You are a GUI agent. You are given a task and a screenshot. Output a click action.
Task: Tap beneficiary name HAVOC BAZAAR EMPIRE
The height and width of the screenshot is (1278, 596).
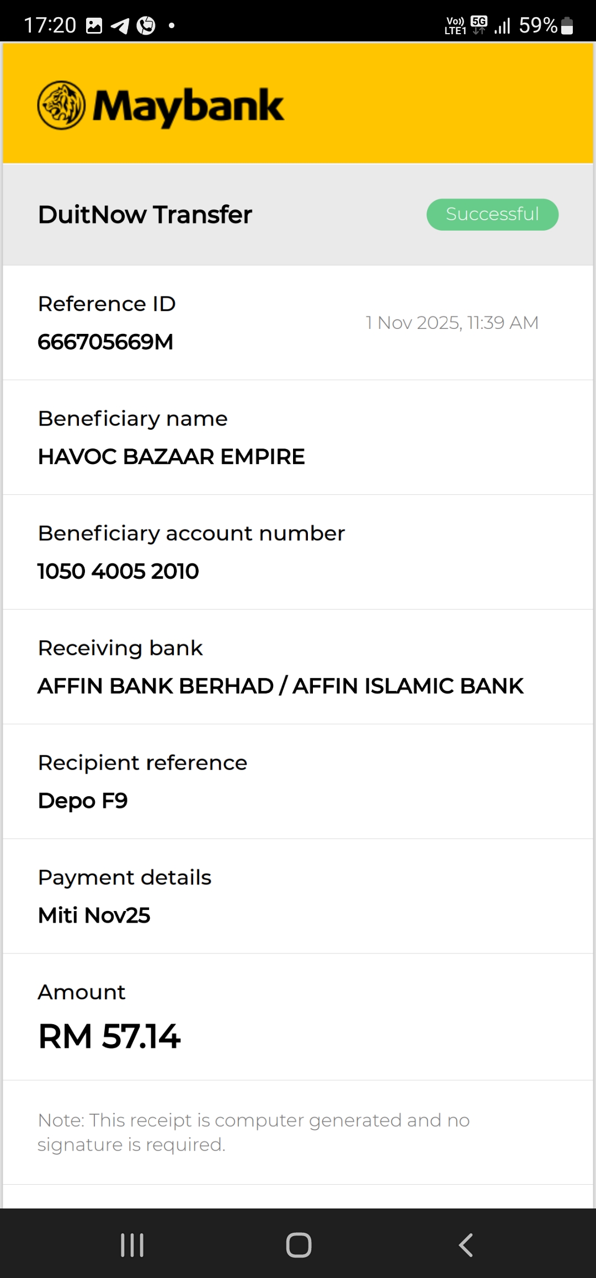pyautogui.click(x=171, y=456)
